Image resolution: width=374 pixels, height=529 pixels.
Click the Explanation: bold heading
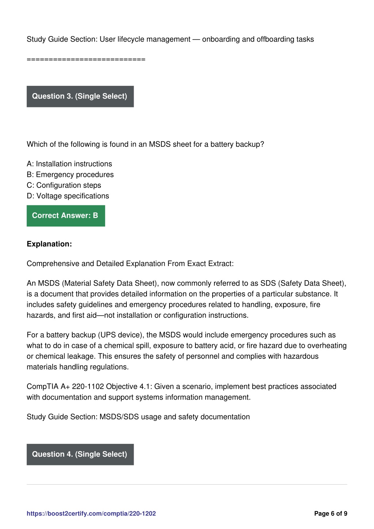coord(49,244)
